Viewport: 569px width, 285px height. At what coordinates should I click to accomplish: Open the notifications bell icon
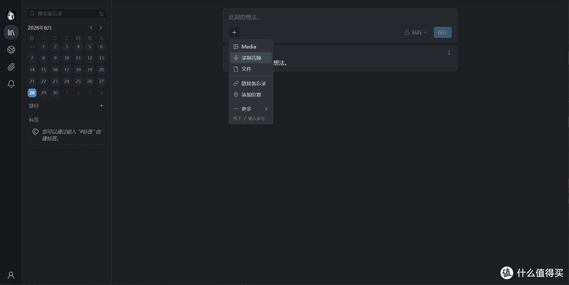(11, 84)
